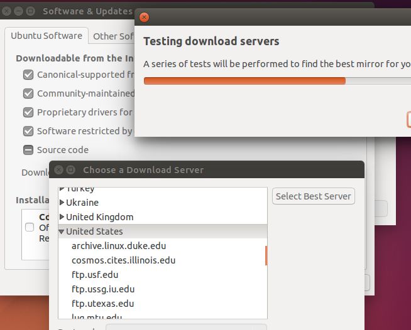This screenshot has width=411, height=330.
Task: Minimize the Software & Updates window
Action: (x=18, y=11)
